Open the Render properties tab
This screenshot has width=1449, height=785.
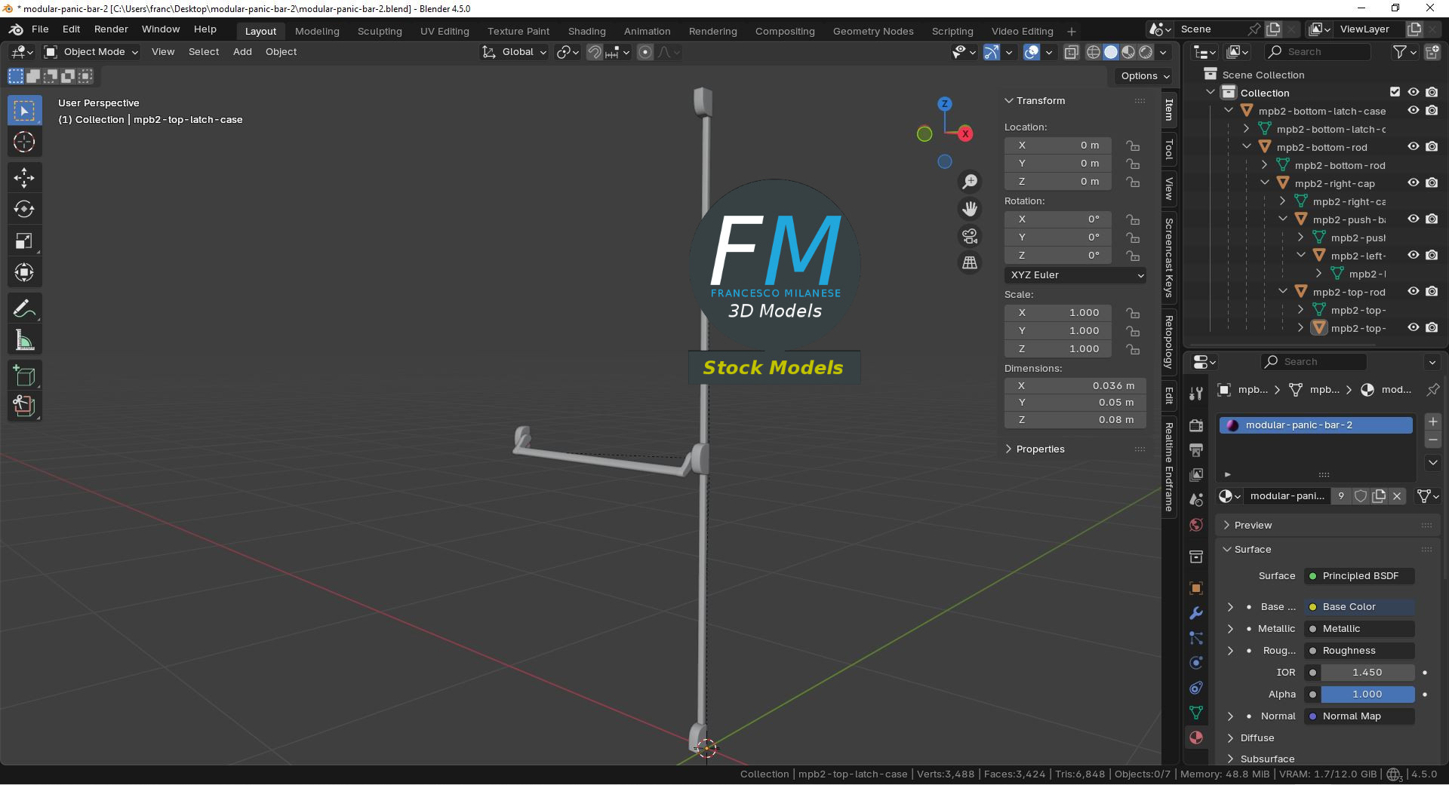tap(1196, 425)
